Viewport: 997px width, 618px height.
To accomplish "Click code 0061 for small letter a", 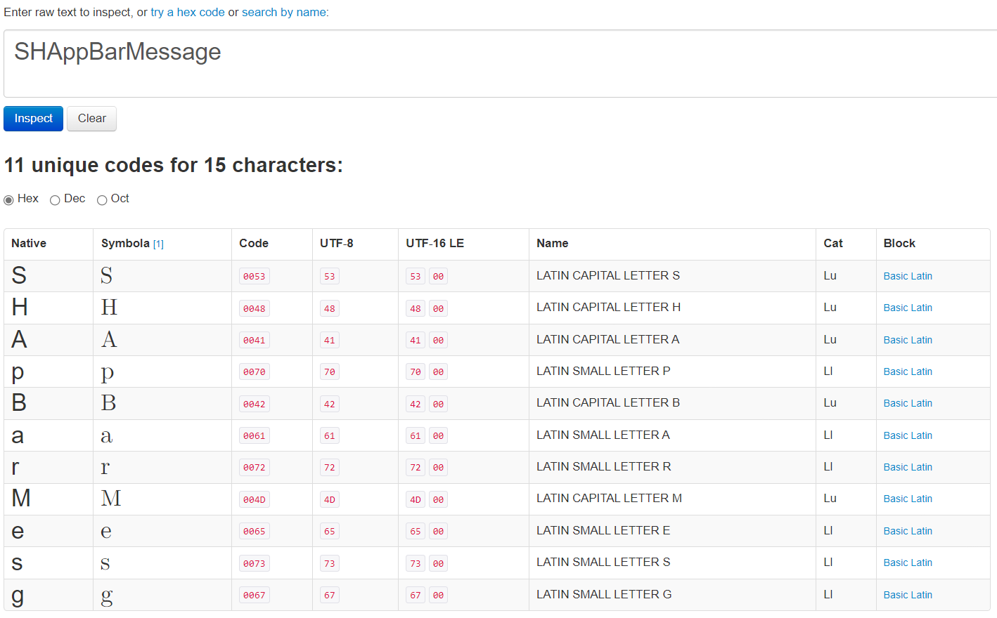I will click(254, 435).
